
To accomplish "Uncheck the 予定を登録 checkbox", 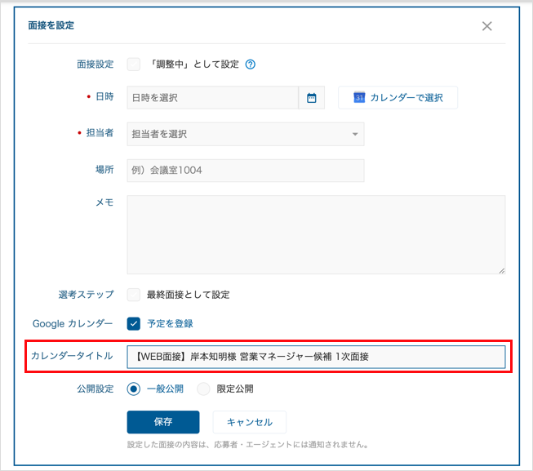I will click(x=134, y=324).
